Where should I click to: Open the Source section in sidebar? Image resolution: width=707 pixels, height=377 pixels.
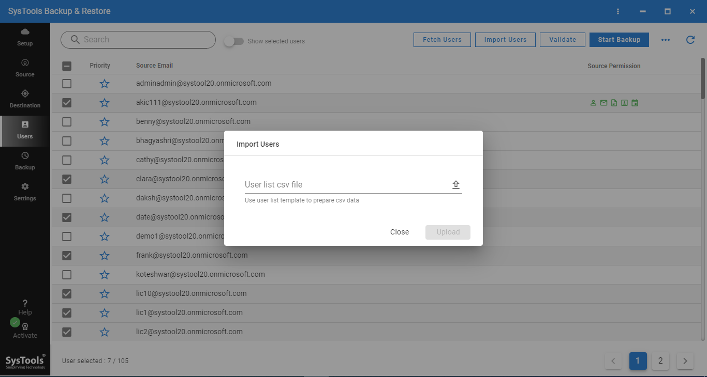pos(25,69)
